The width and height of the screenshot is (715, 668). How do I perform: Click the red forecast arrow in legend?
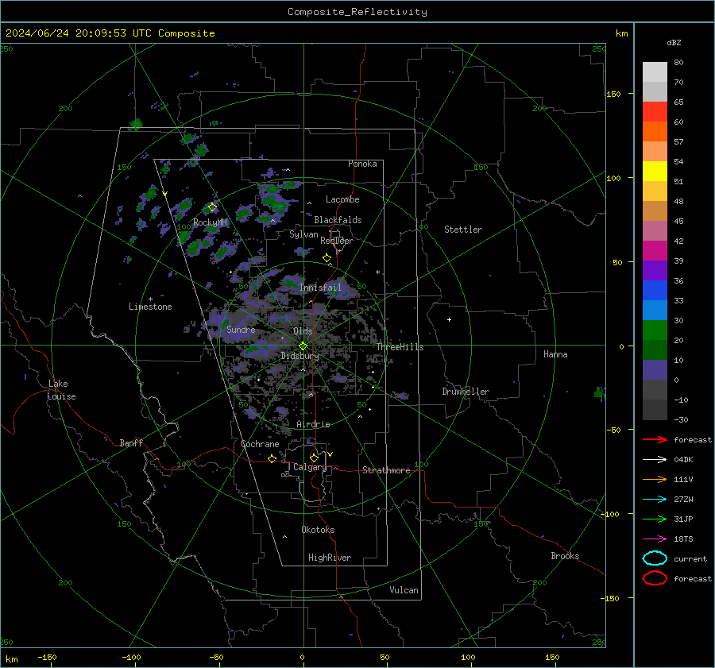point(655,439)
